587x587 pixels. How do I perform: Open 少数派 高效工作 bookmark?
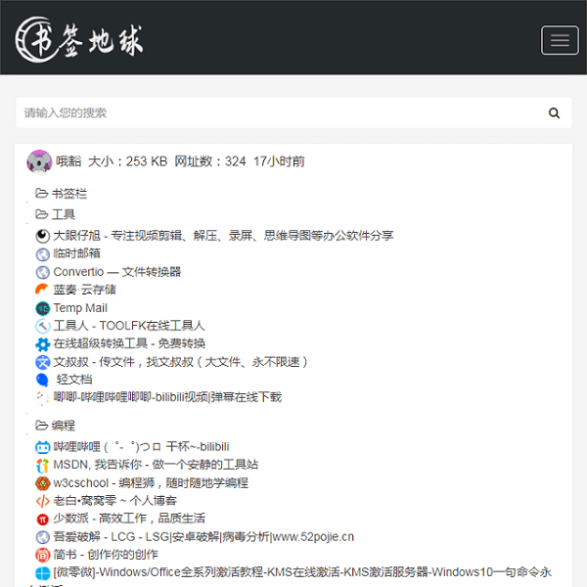(x=129, y=519)
